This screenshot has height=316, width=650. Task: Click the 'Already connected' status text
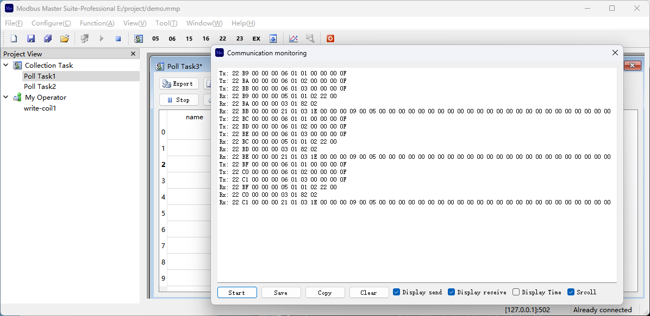(x=602, y=310)
